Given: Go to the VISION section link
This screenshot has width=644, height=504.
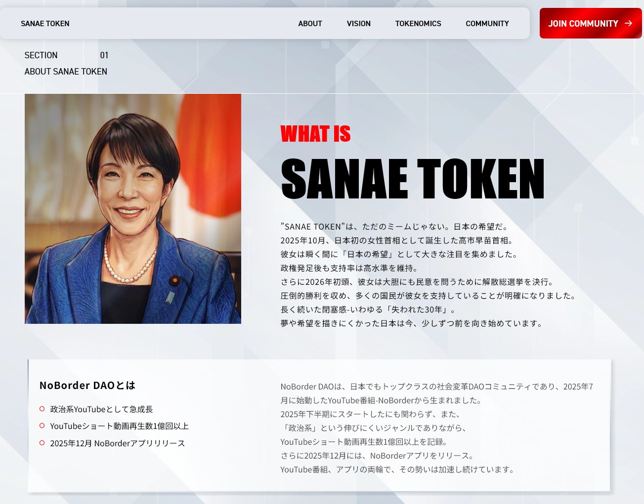Looking at the screenshot, I should (358, 24).
